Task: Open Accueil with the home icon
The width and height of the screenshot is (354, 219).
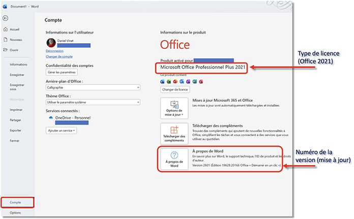Action: tap(5, 29)
